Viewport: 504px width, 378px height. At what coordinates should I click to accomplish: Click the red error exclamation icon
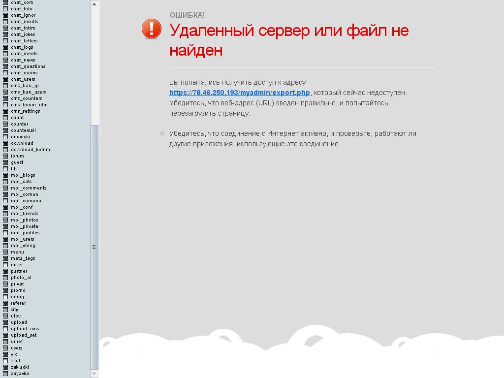152,29
